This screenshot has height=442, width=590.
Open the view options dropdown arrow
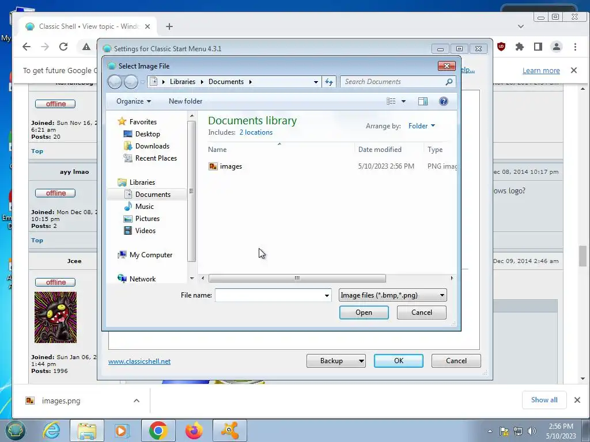404,101
